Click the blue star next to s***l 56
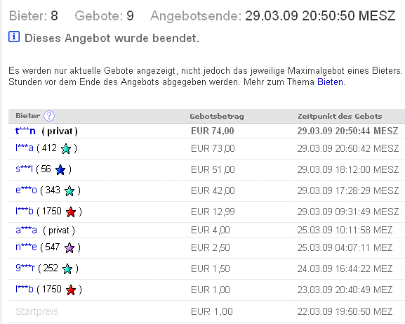The width and height of the screenshot is (405, 324). pyautogui.click(x=60, y=170)
